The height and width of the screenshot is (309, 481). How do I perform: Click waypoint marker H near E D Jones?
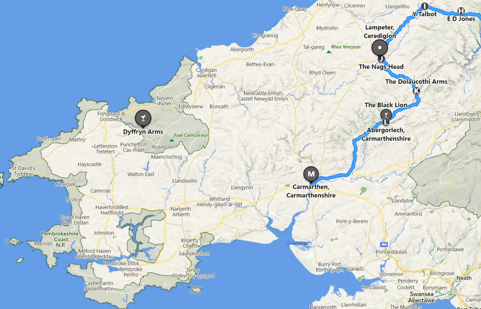[x=461, y=11]
